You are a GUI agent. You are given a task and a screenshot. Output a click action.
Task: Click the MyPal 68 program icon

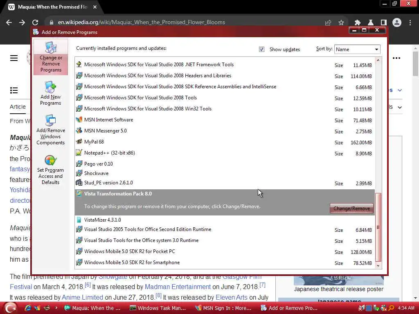pyautogui.click(x=79, y=141)
